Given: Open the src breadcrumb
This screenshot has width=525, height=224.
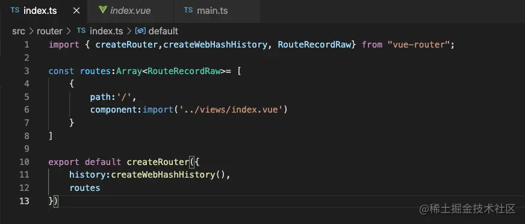Looking at the screenshot, I should pyautogui.click(x=19, y=31).
